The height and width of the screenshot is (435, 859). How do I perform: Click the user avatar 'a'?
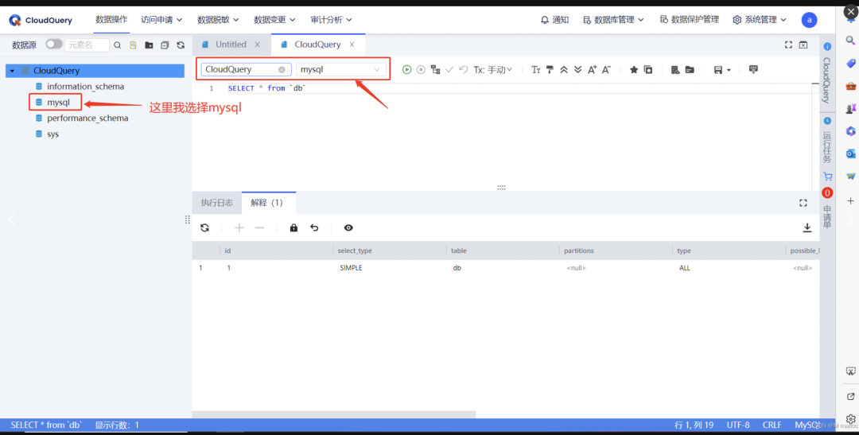(809, 20)
